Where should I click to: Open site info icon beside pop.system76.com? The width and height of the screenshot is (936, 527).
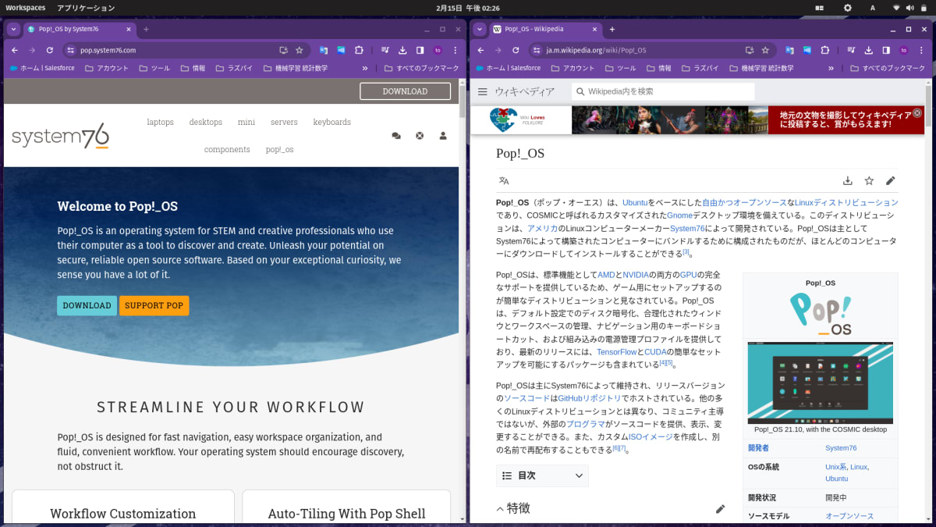point(70,50)
